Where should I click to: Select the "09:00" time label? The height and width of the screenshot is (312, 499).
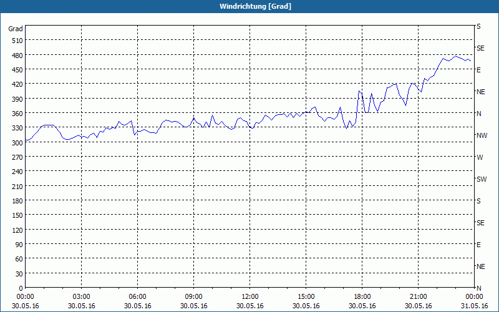click(193, 297)
